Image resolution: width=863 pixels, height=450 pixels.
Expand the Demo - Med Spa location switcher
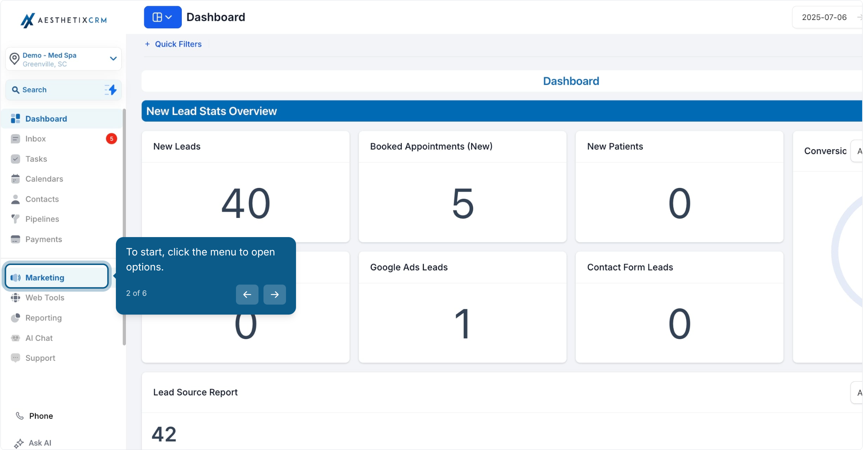pos(63,59)
